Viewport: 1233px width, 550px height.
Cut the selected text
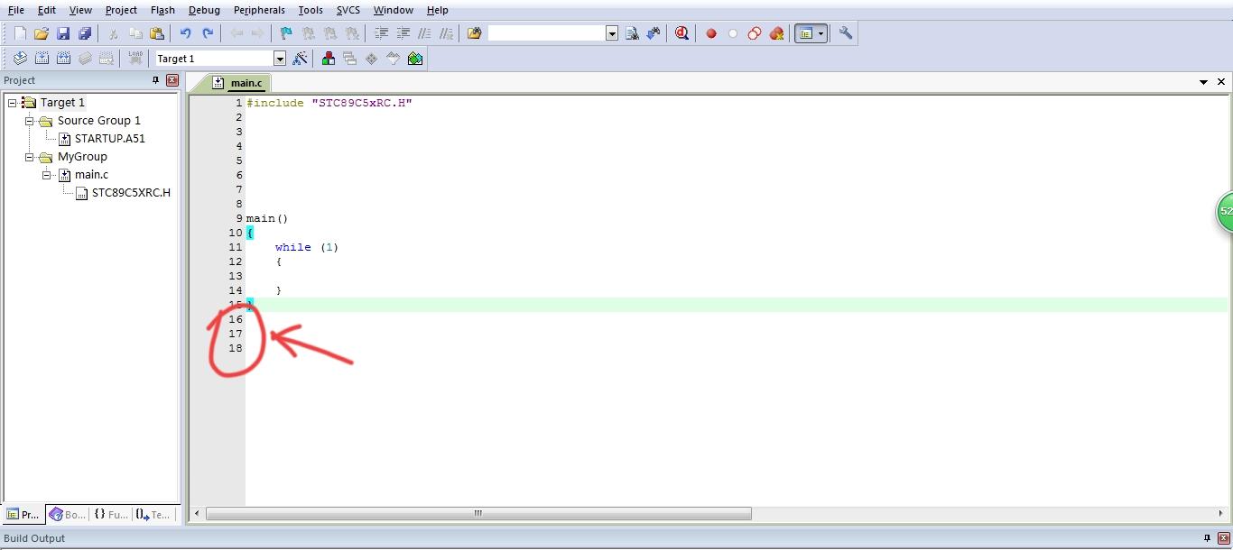(x=114, y=33)
